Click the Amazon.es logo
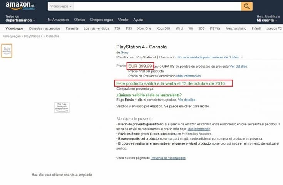The image size is (283, 185). (20, 5)
